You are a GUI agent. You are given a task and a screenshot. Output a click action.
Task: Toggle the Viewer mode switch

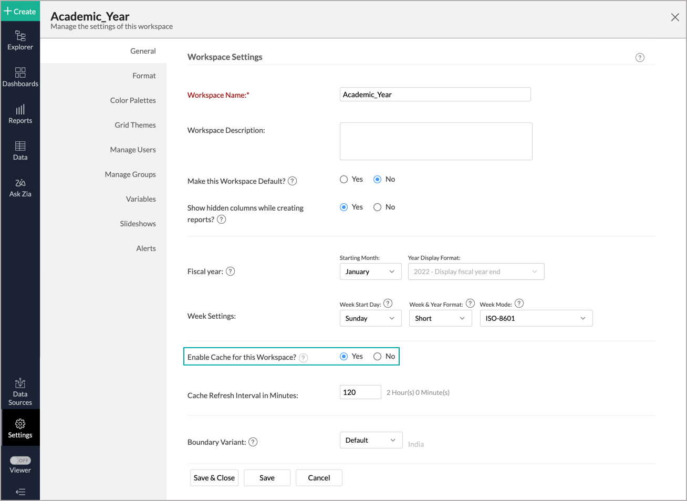20,461
